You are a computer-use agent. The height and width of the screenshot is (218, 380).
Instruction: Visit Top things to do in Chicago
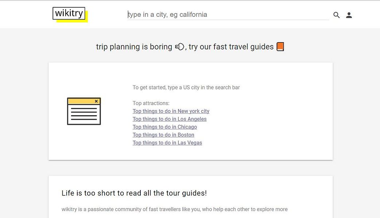tap(165, 127)
